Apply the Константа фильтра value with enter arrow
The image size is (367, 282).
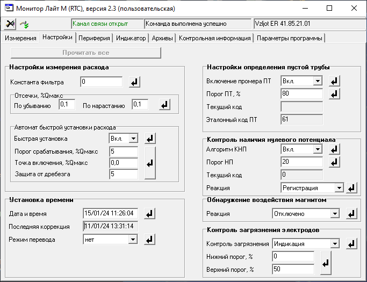point(134,82)
